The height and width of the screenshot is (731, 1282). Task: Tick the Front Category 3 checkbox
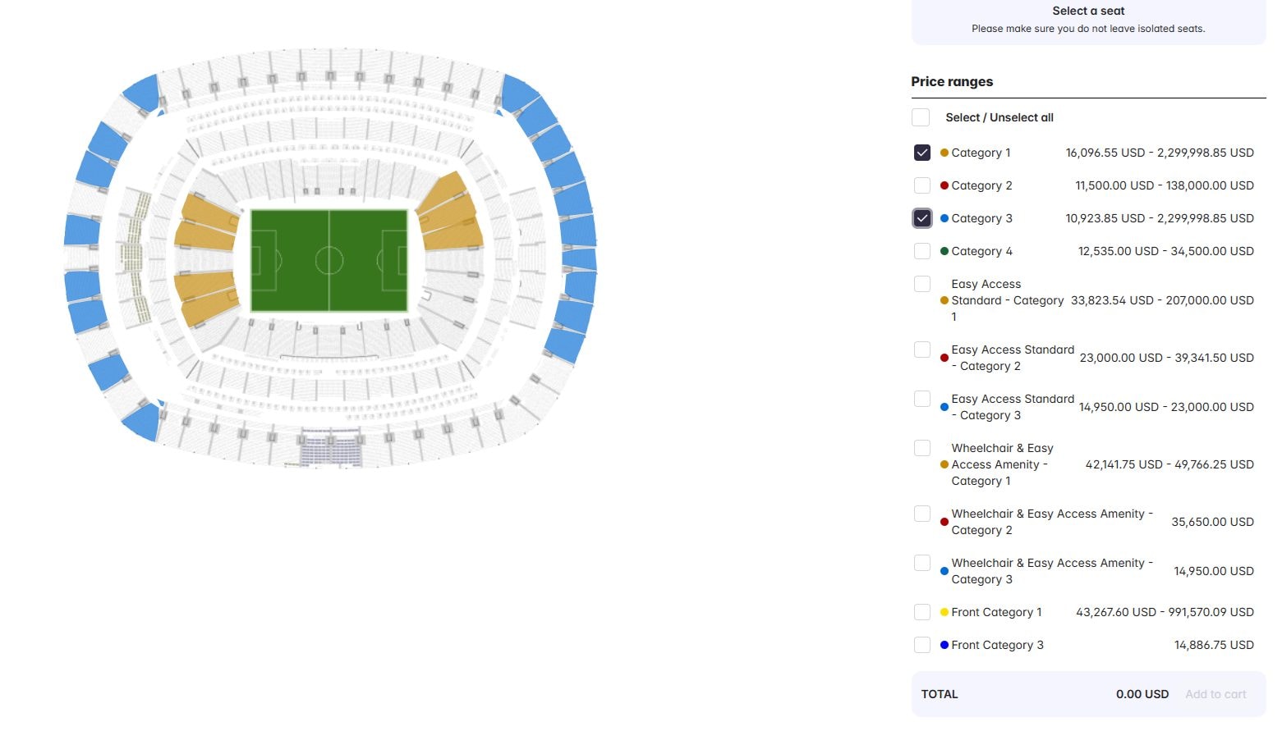point(921,645)
